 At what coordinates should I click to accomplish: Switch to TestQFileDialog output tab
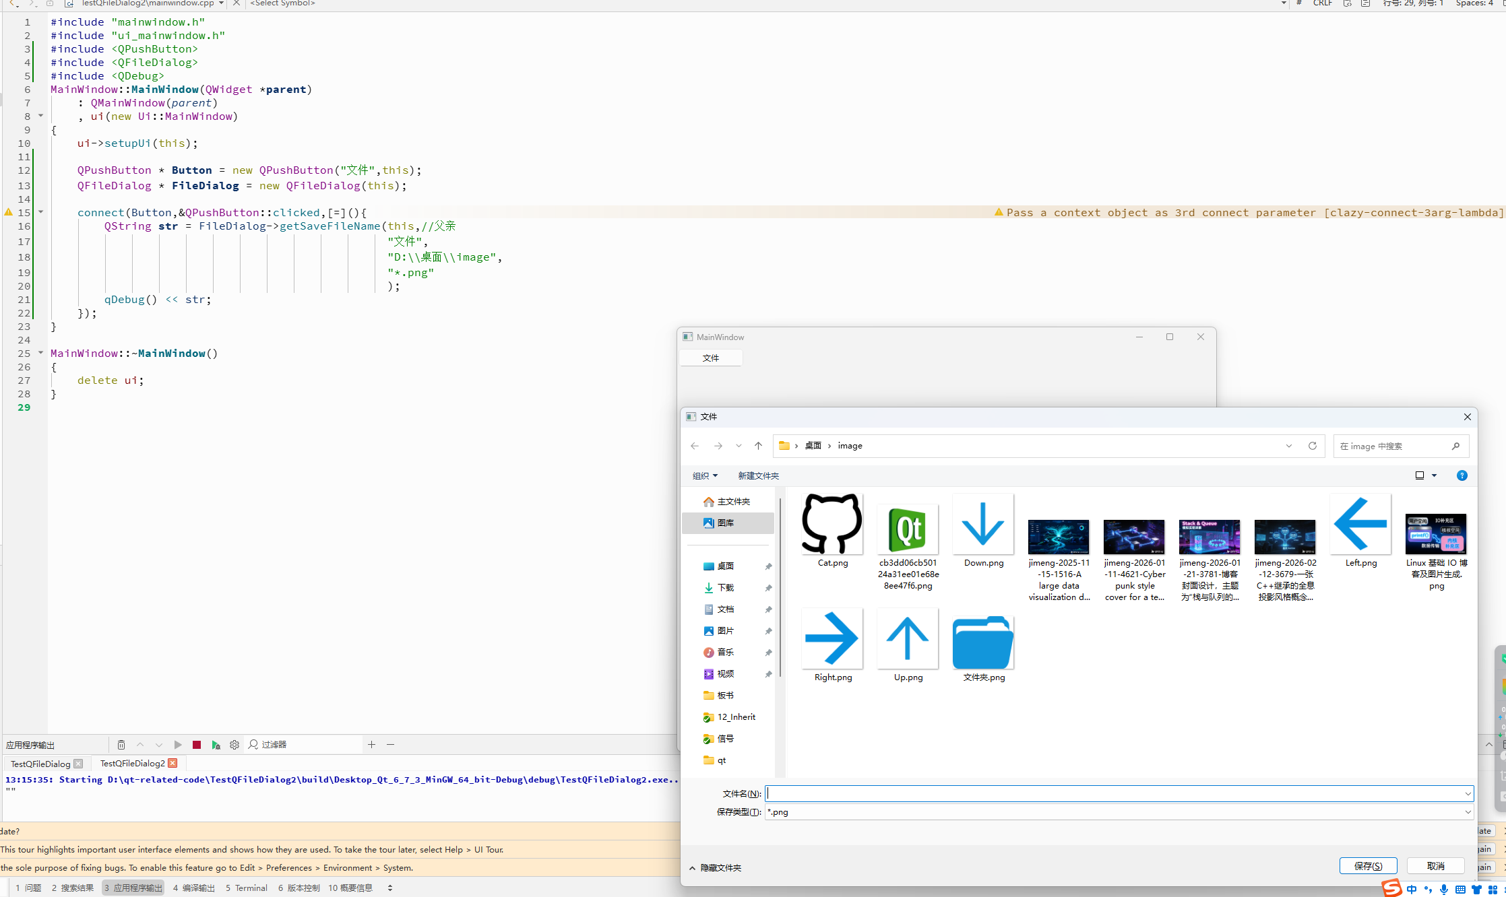(x=40, y=764)
